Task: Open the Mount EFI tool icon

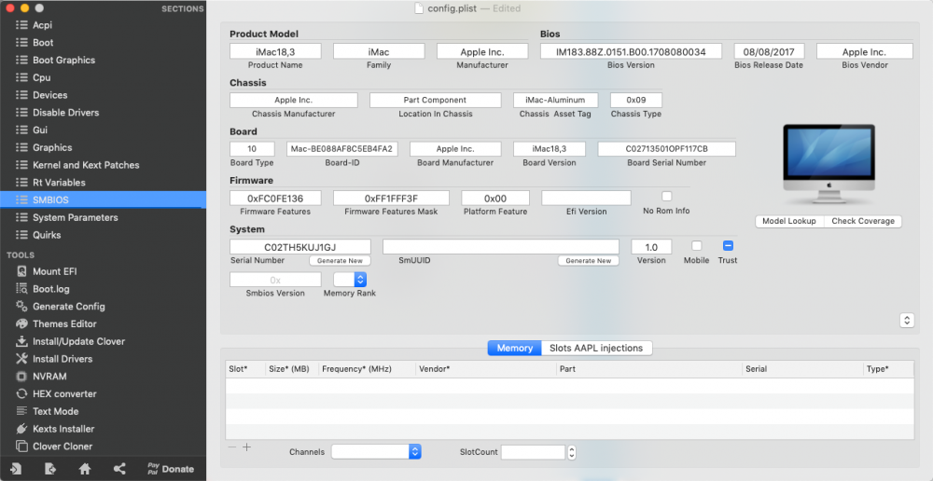Action: pyautogui.click(x=21, y=271)
